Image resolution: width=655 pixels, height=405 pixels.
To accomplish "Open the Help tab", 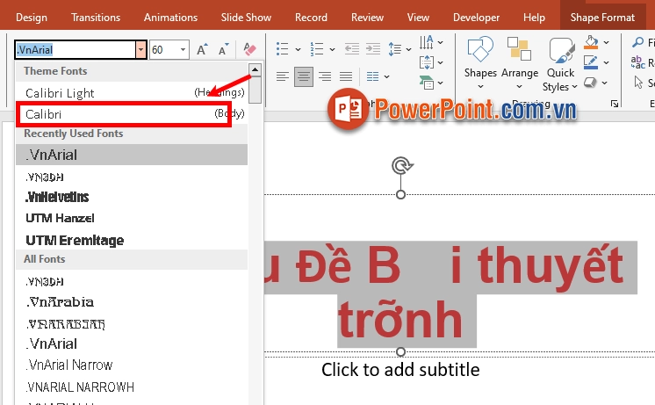I will (534, 18).
